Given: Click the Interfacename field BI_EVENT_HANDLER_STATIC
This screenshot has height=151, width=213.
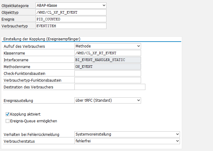Looking at the screenshot, I should pyautogui.click(x=108, y=60).
